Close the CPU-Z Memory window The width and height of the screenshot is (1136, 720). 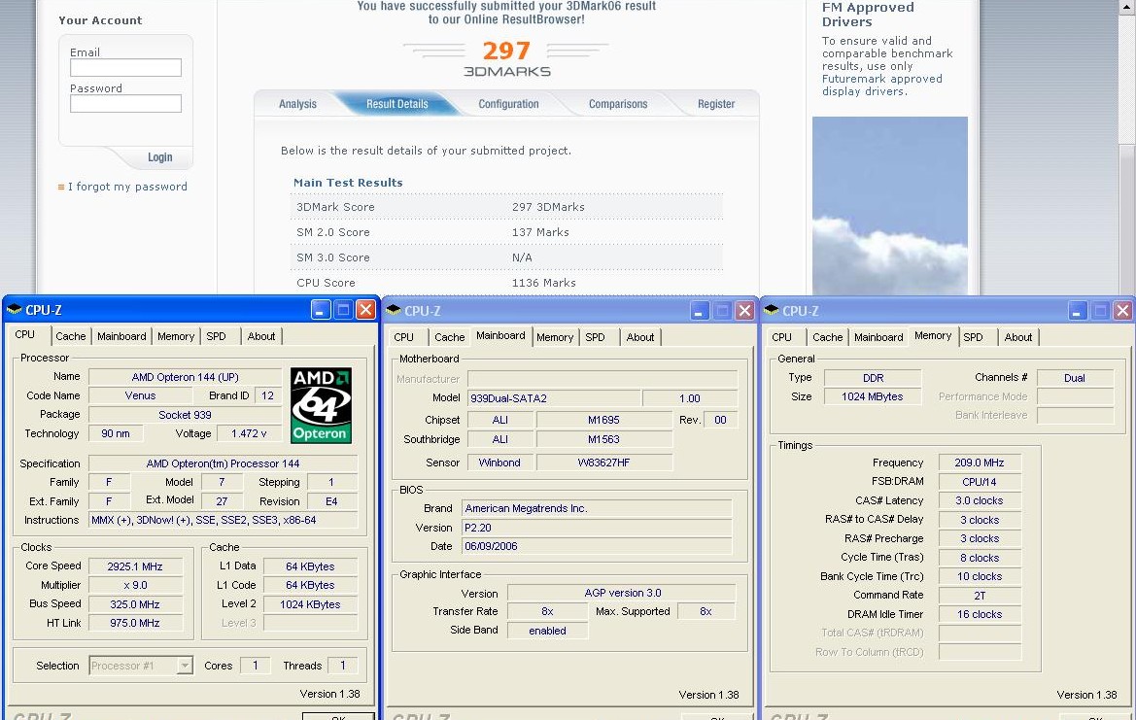pyautogui.click(x=1122, y=311)
